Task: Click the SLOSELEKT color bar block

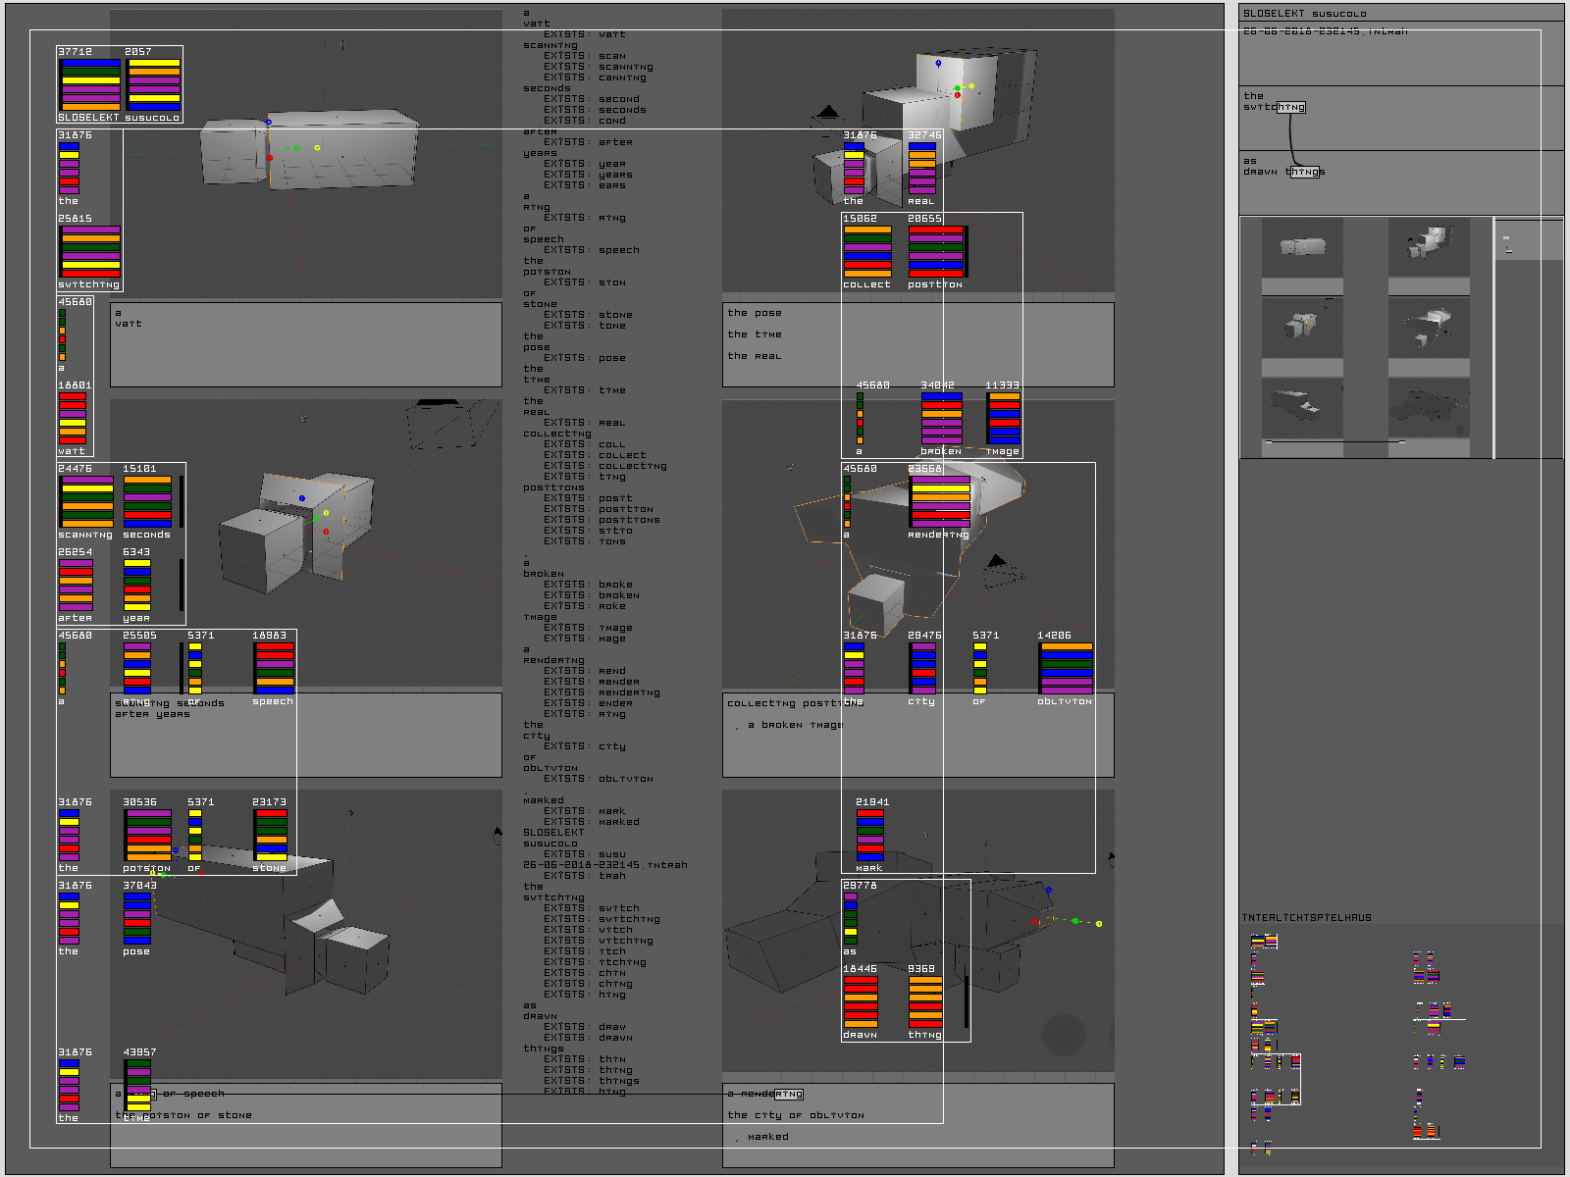Action: coord(90,84)
